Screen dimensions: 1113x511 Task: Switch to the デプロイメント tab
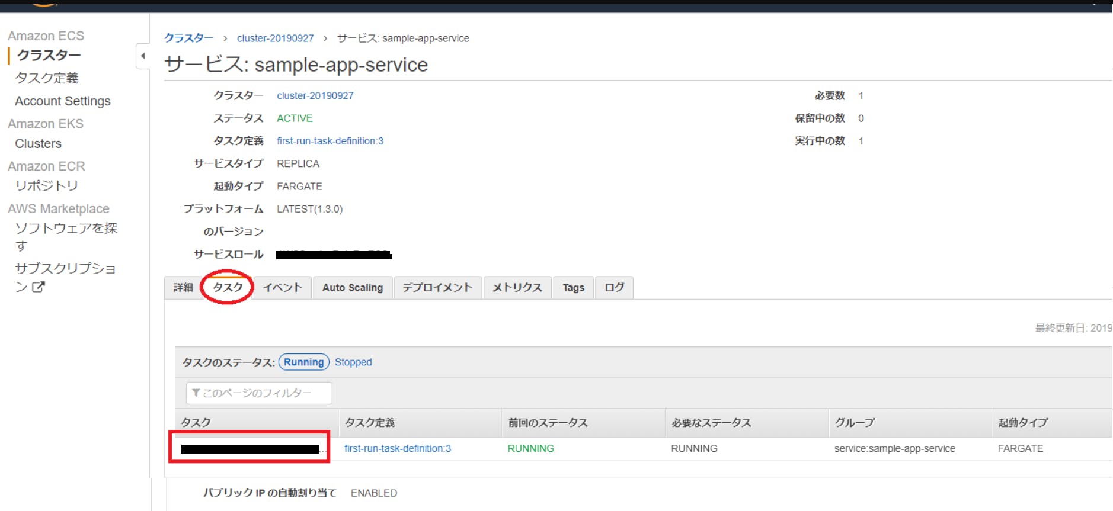click(437, 288)
